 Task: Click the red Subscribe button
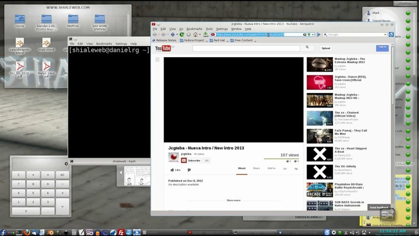(x=192, y=161)
